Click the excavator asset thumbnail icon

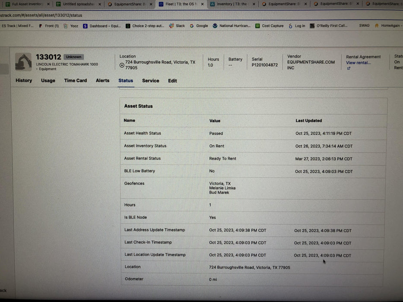click(23, 62)
